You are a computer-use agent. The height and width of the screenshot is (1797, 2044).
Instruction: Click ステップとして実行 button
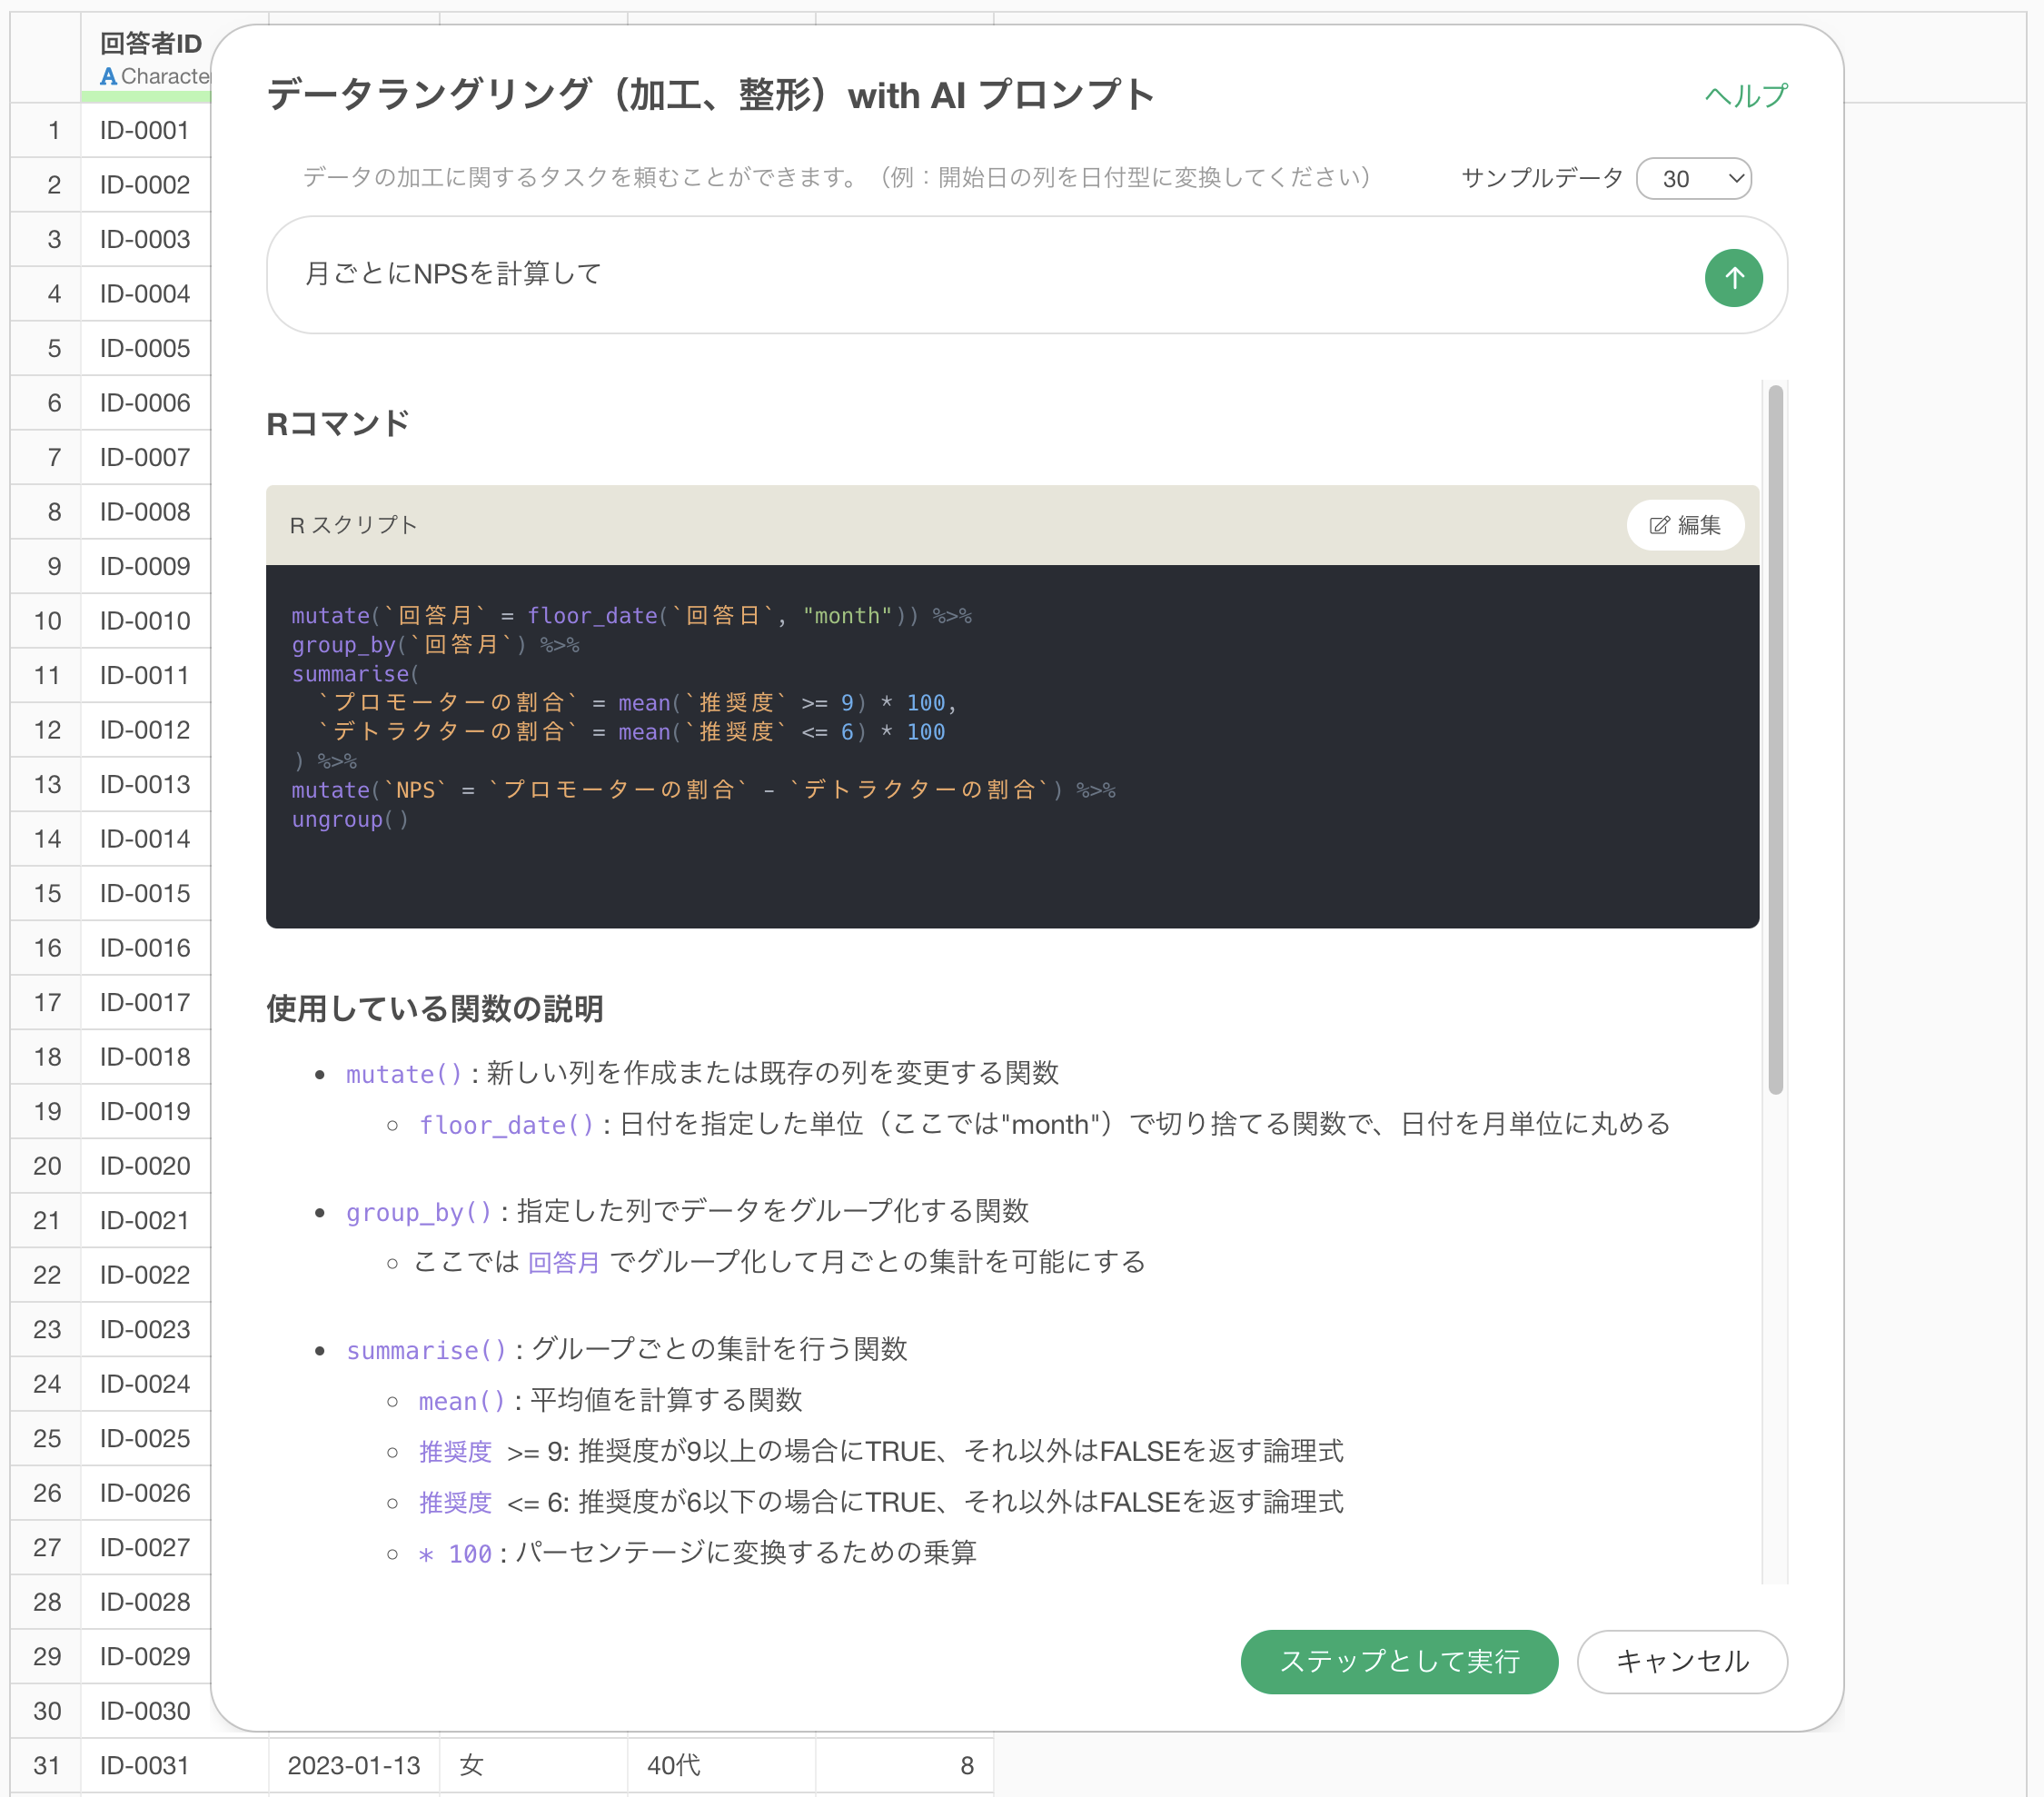pyautogui.click(x=1398, y=1661)
